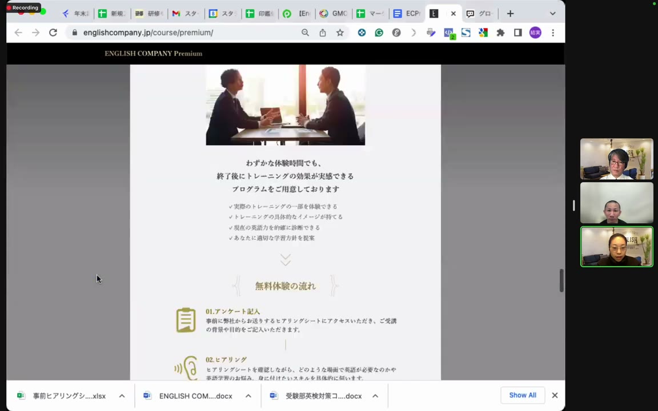The width and height of the screenshot is (658, 411).
Task: Switch to the マー spreadsheet tab
Action: point(371,14)
